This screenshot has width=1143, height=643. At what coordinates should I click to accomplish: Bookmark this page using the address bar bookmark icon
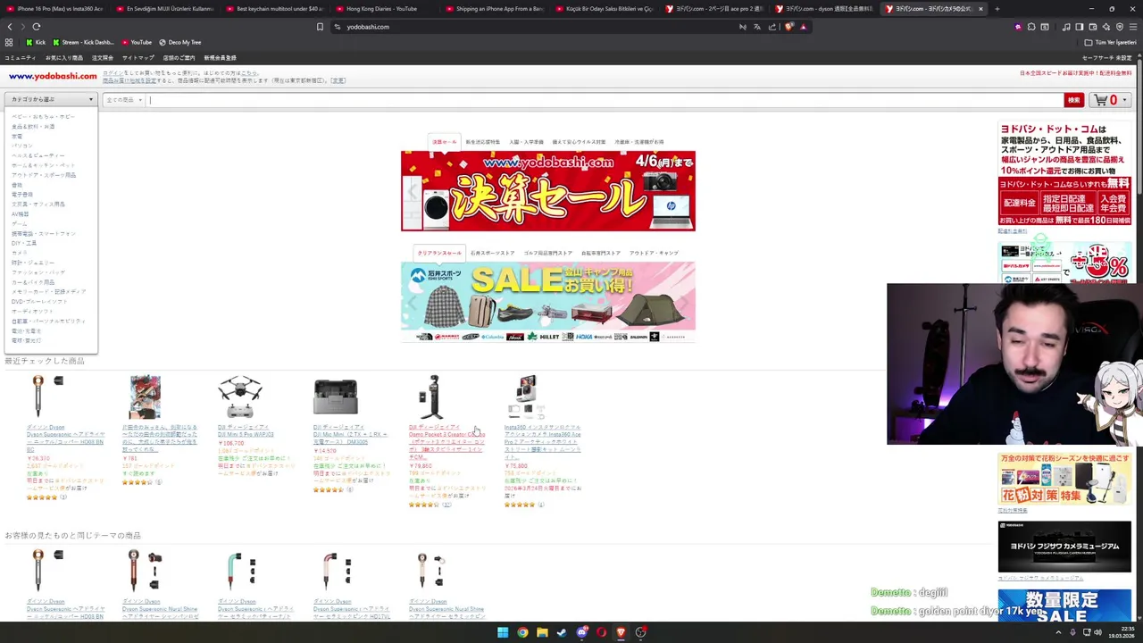click(320, 27)
